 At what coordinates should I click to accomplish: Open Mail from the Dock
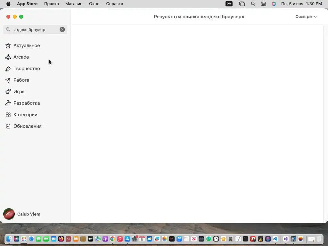pos(53,239)
